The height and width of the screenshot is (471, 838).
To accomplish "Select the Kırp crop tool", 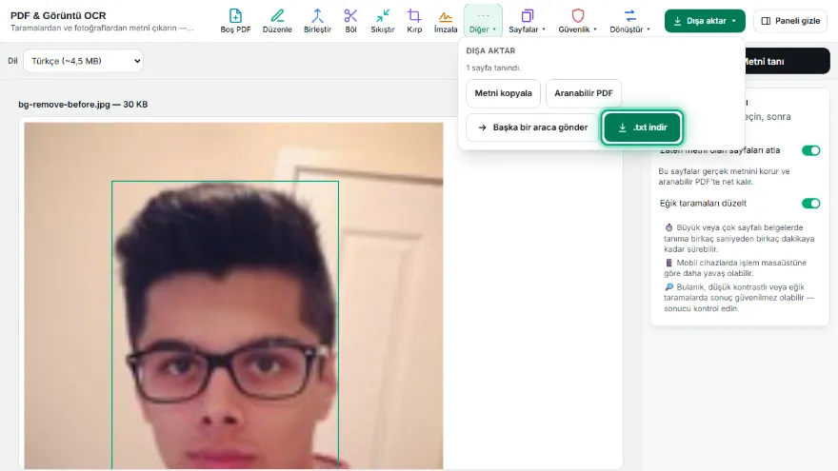I will 414,21.
